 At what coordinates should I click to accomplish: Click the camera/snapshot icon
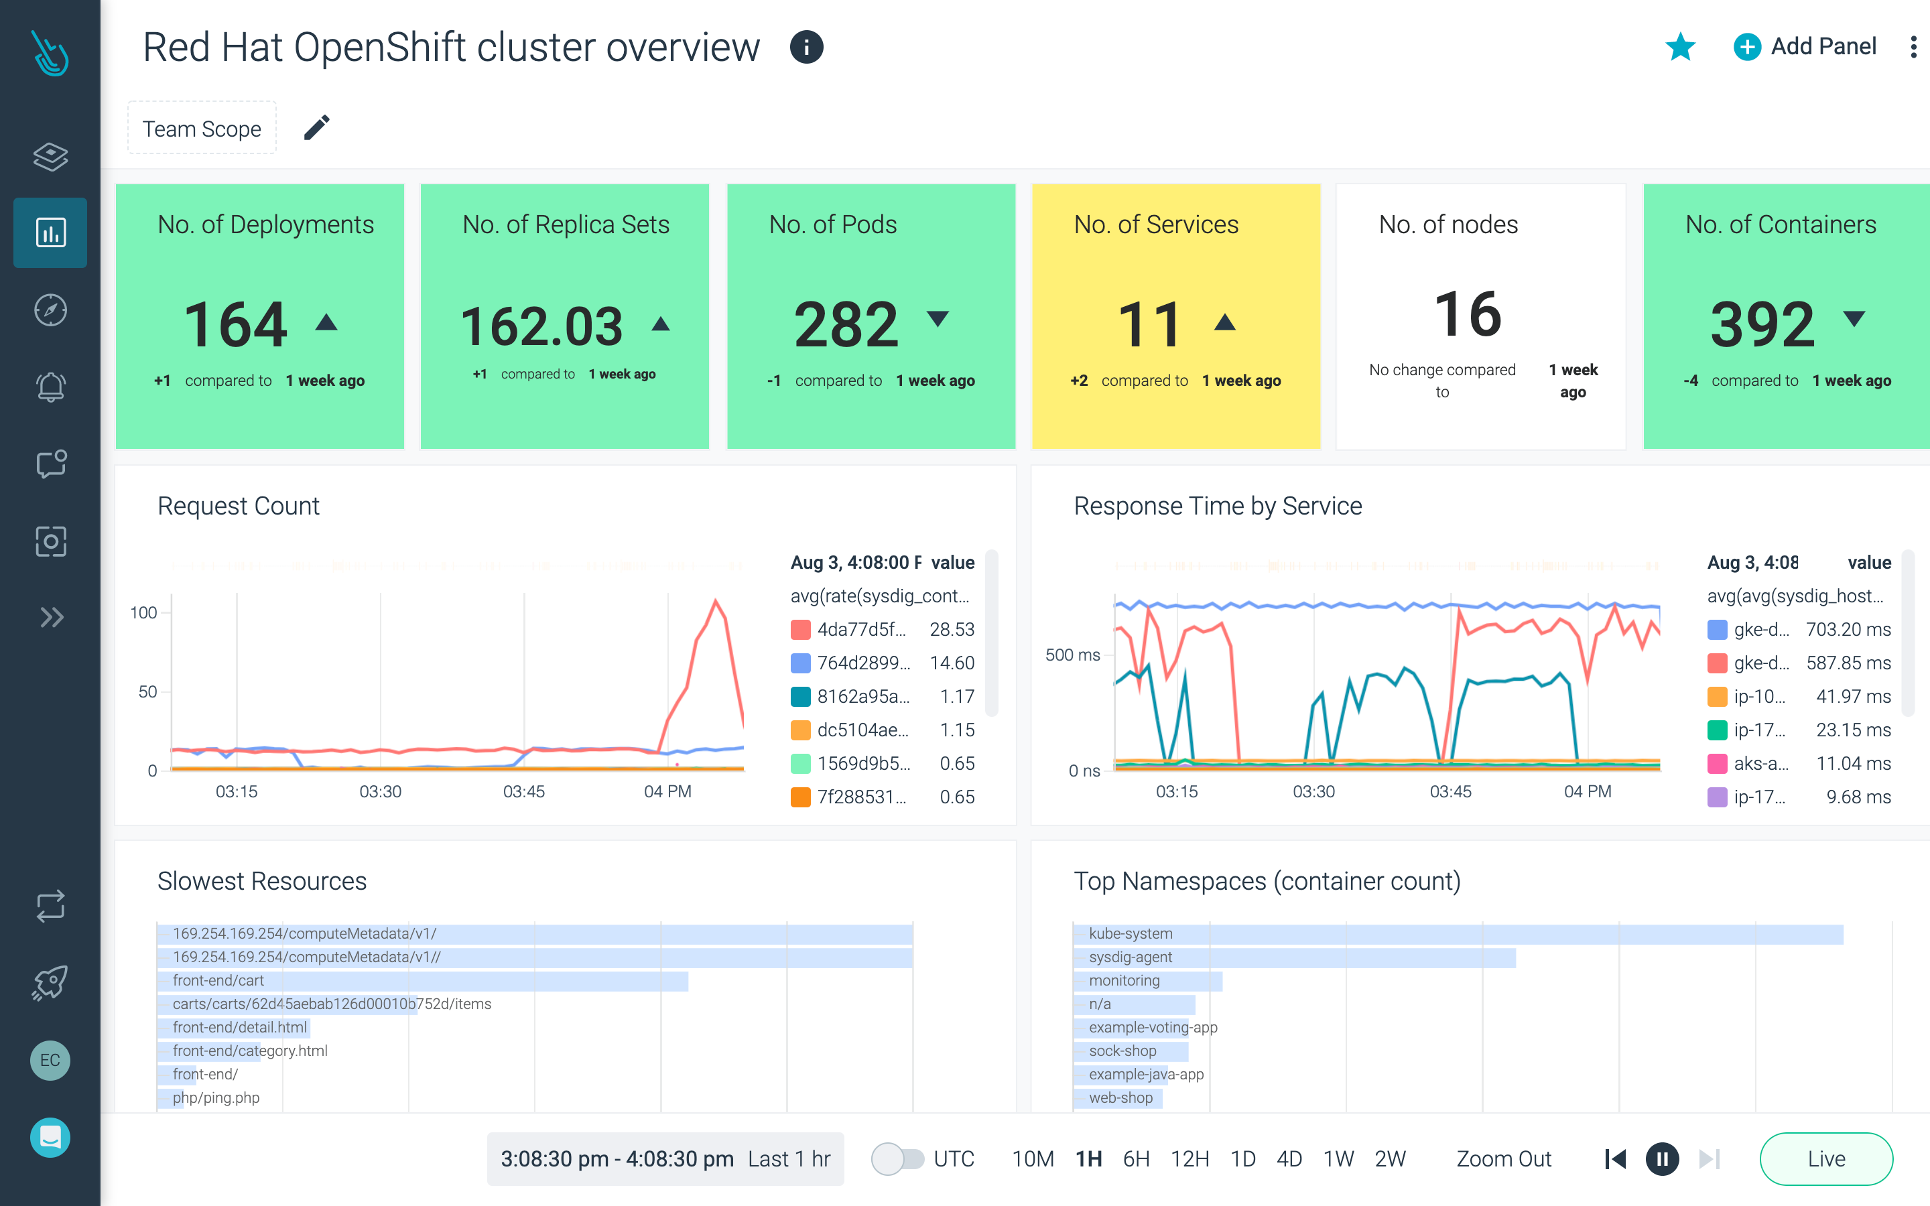[52, 541]
